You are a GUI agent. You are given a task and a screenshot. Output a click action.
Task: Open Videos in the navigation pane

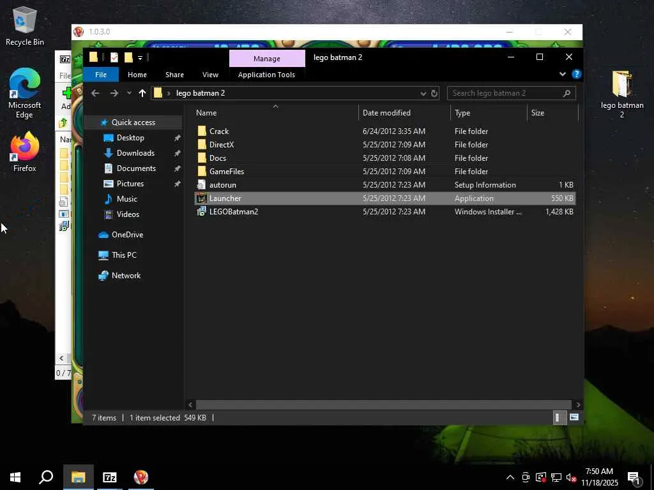coord(128,214)
